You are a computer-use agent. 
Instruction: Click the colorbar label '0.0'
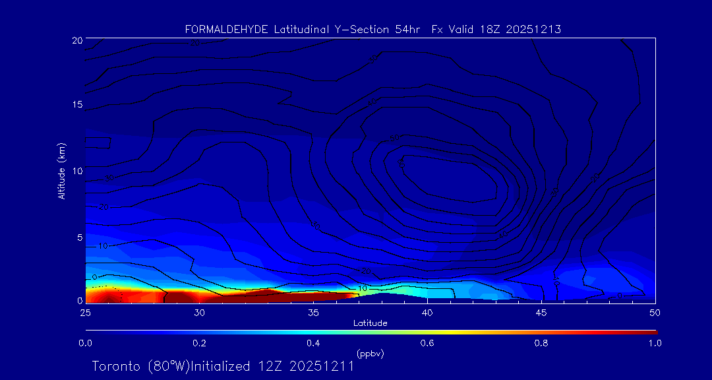click(85, 343)
